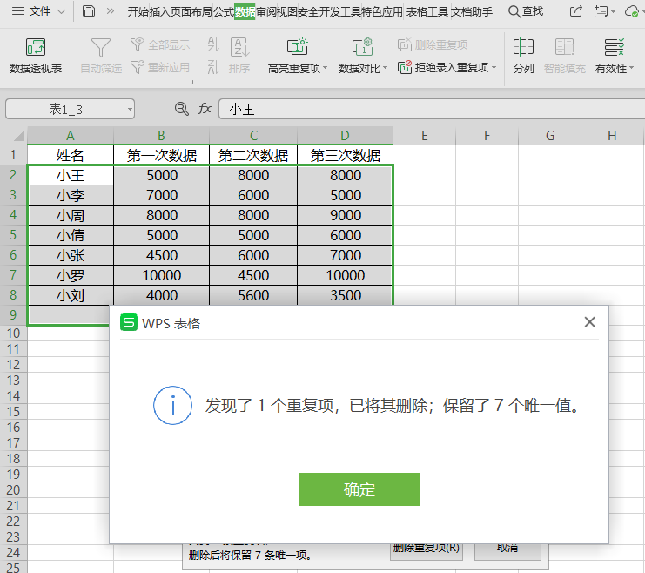Click the fx insert function icon
645x573 pixels.
[x=205, y=109]
